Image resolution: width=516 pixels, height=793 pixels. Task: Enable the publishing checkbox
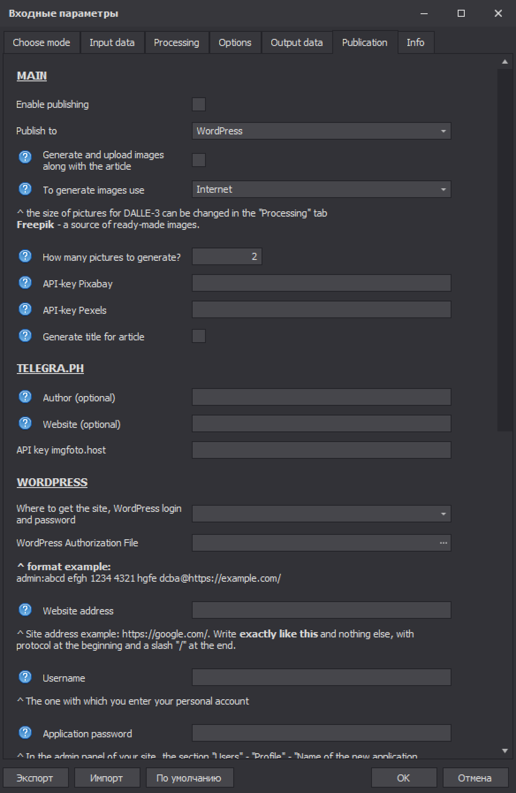pyautogui.click(x=199, y=104)
